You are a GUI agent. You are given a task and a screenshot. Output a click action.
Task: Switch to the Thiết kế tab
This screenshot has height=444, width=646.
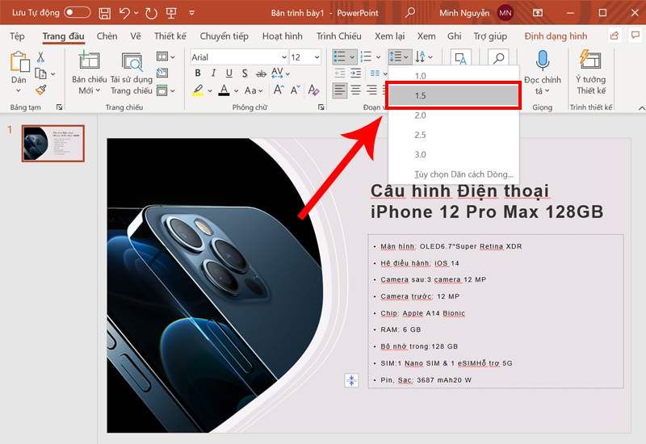click(170, 36)
